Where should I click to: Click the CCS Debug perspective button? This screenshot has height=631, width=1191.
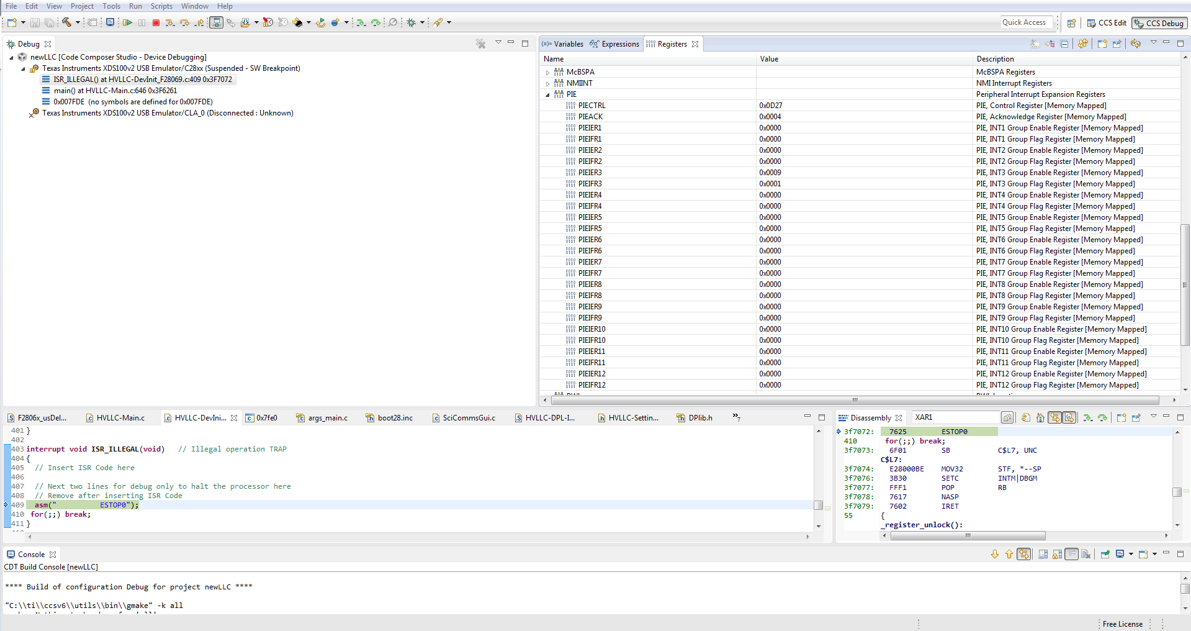click(1159, 23)
